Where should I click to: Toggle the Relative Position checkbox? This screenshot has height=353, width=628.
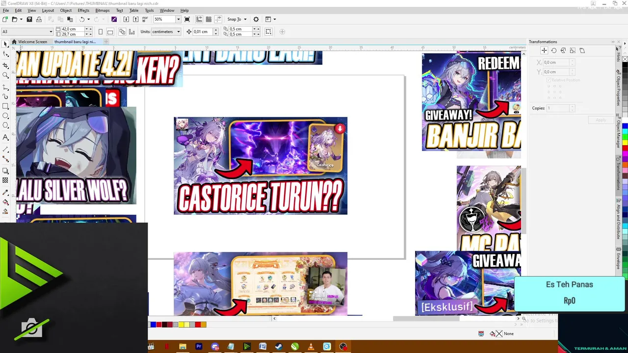[549, 80]
